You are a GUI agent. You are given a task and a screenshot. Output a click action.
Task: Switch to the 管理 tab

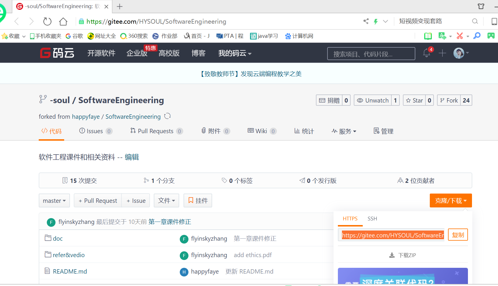coord(384,131)
